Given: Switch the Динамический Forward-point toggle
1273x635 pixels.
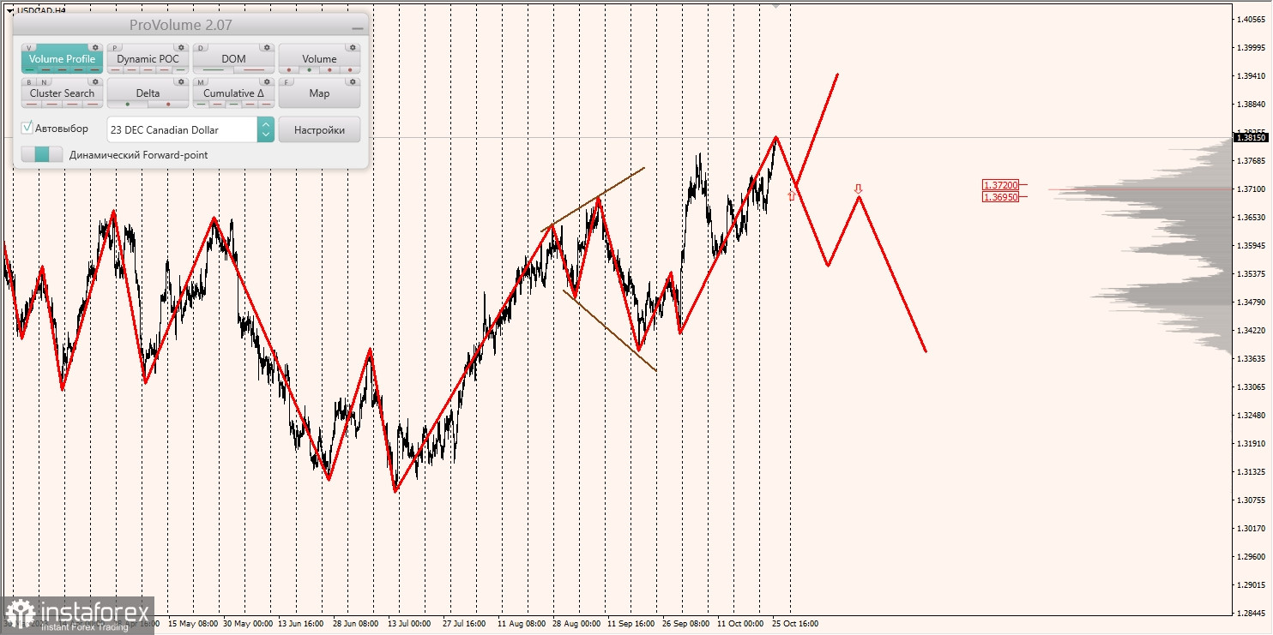Looking at the screenshot, I should (42, 154).
